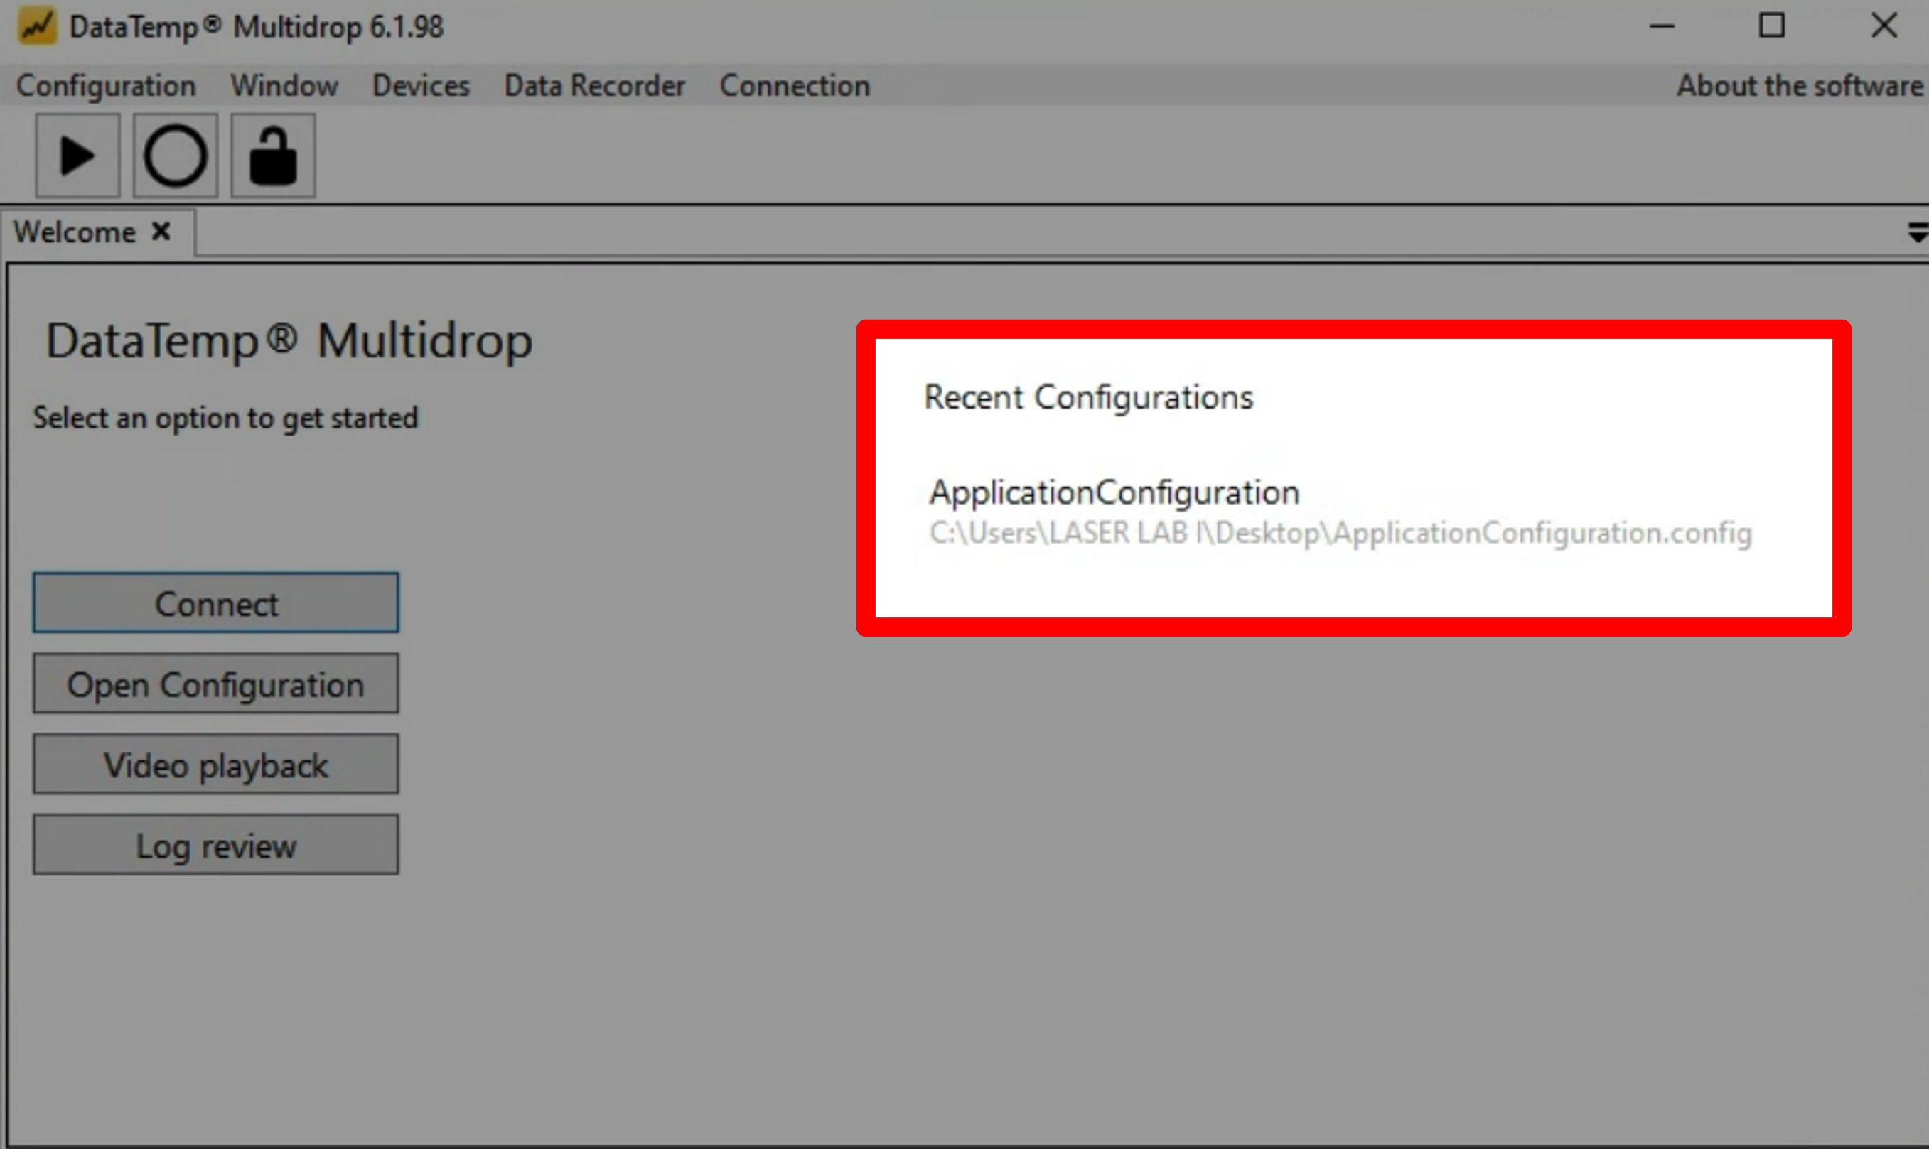Click the ApplicationConfiguration.config file path
The width and height of the screenshot is (1929, 1149).
1340,534
